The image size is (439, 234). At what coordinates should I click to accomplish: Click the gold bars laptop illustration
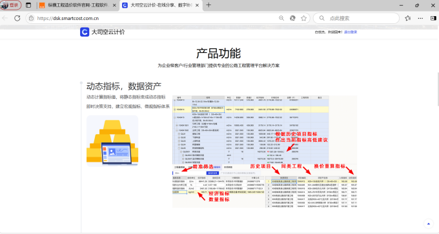[x=112, y=141]
